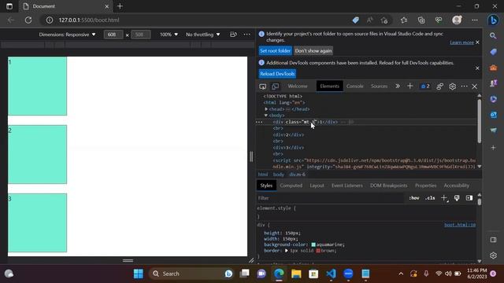Open the 100% zoom dropdown
This screenshot has width=504, height=283.
pyautogui.click(x=169, y=35)
